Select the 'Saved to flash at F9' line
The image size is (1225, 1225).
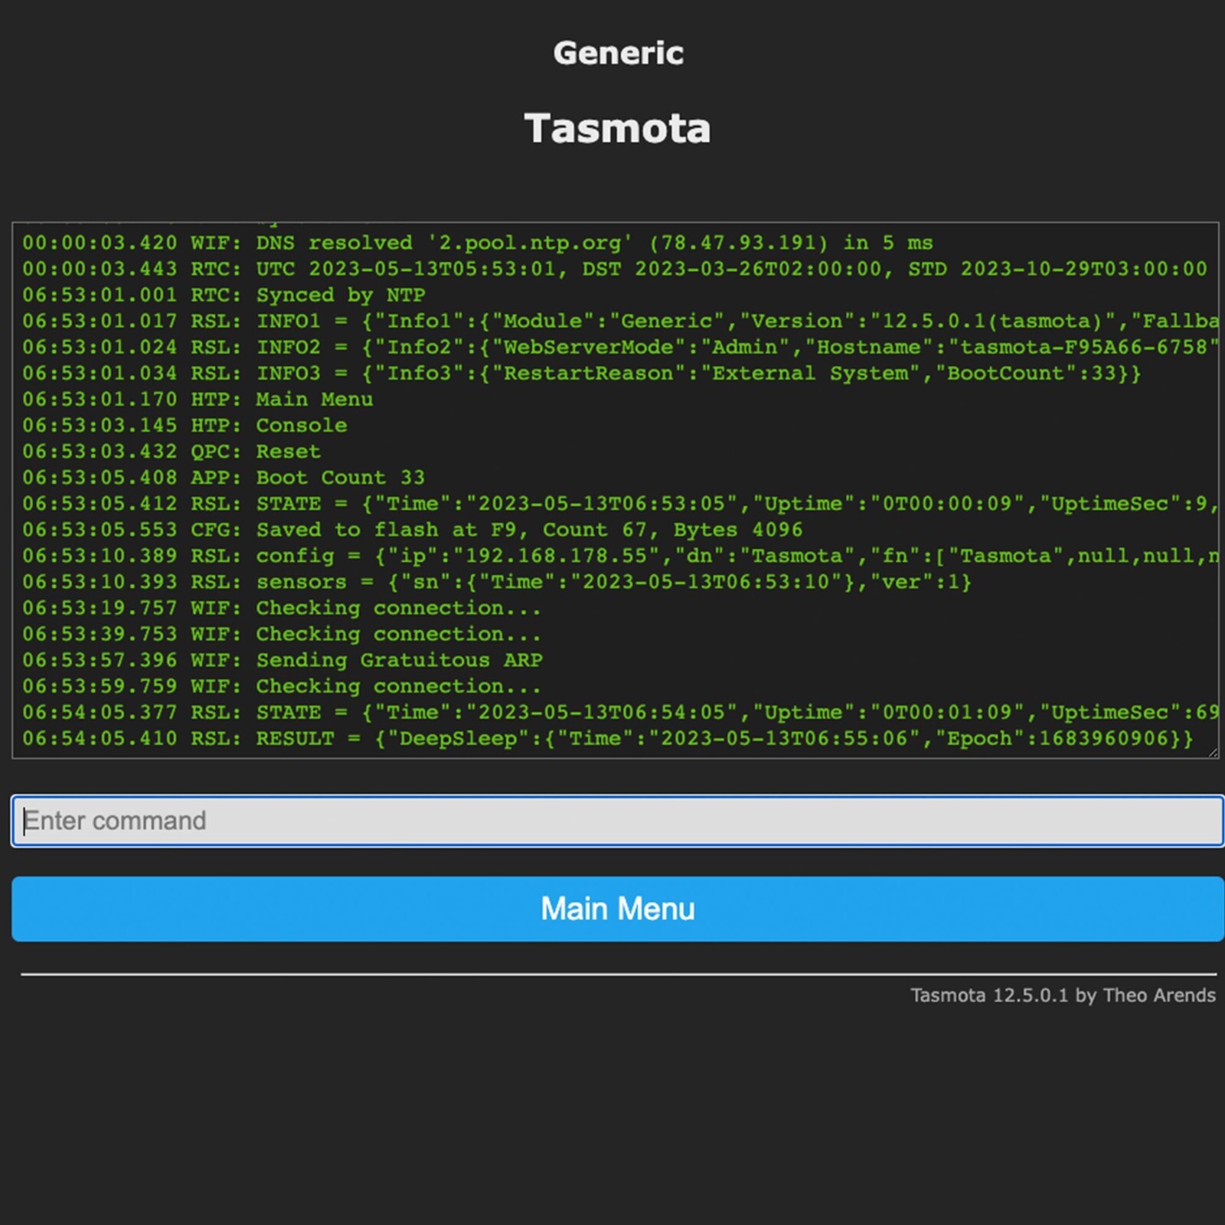[413, 529]
